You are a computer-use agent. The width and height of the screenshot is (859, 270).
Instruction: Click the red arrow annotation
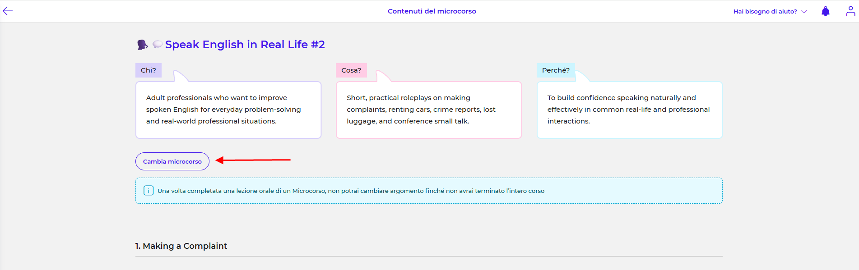253,160
